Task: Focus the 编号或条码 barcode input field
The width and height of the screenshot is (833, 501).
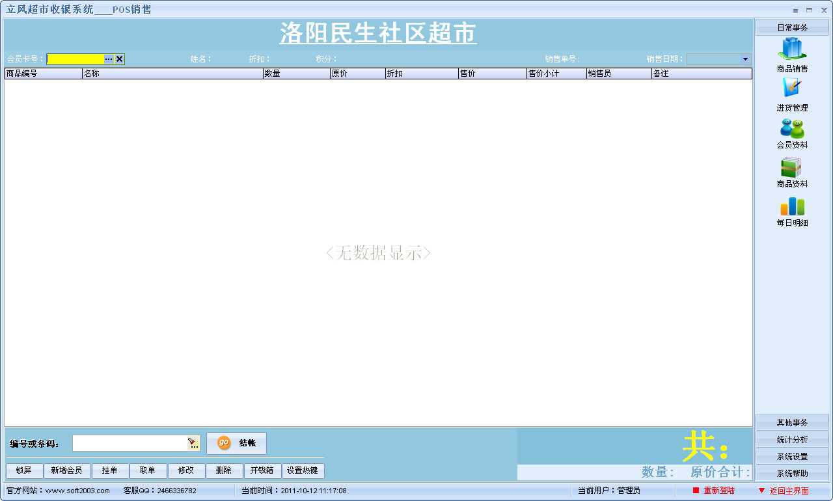Action: [x=130, y=444]
